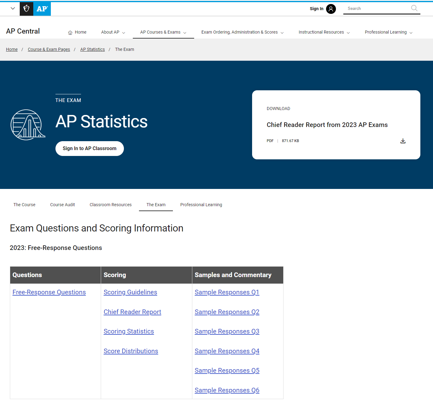This screenshot has width=433, height=413.
Task: Click the Questions column header
Action: click(x=55, y=275)
